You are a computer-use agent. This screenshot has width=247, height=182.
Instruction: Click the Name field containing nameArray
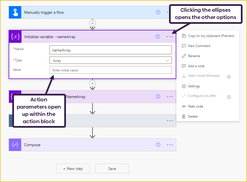click(x=111, y=50)
